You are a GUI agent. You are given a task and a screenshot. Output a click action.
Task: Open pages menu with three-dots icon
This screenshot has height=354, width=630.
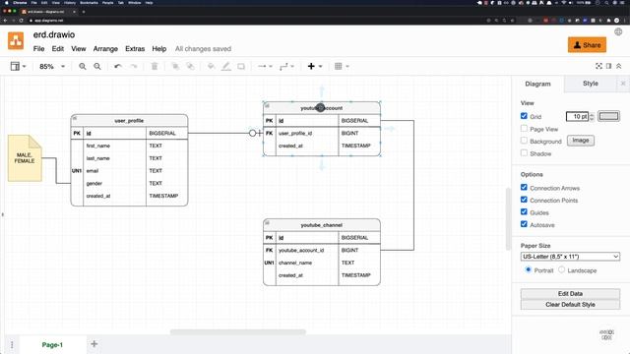[x=12, y=345]
